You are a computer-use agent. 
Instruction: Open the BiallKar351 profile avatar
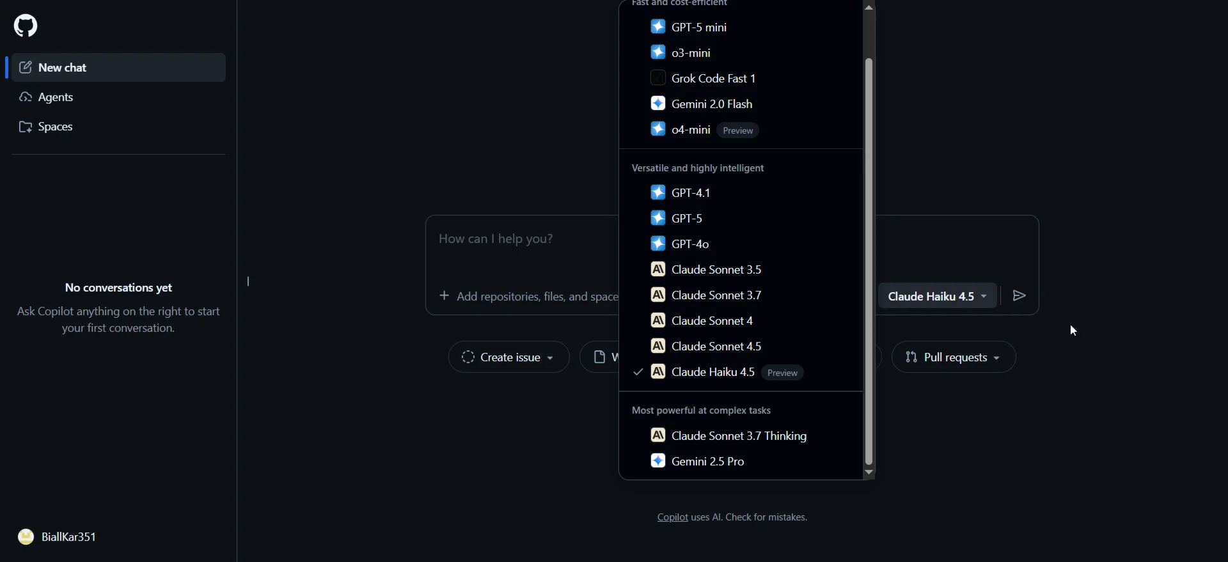pyautogui.click(x=26, y=536)
